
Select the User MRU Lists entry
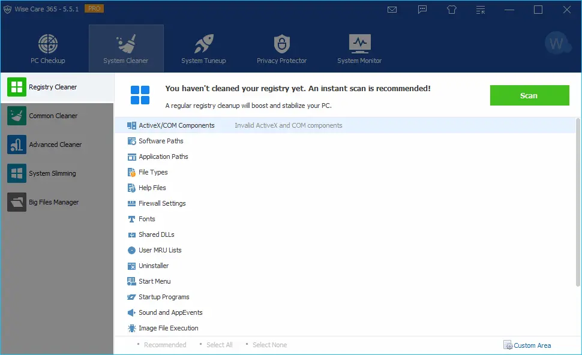click(x=160, y=250)
